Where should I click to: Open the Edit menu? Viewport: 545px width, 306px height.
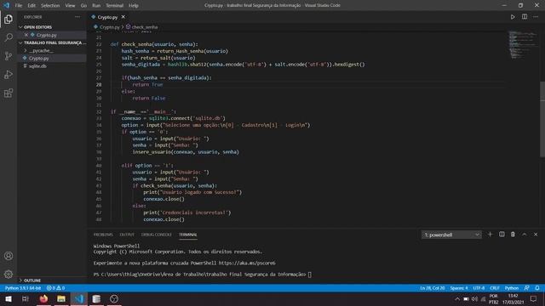(32, 6)
